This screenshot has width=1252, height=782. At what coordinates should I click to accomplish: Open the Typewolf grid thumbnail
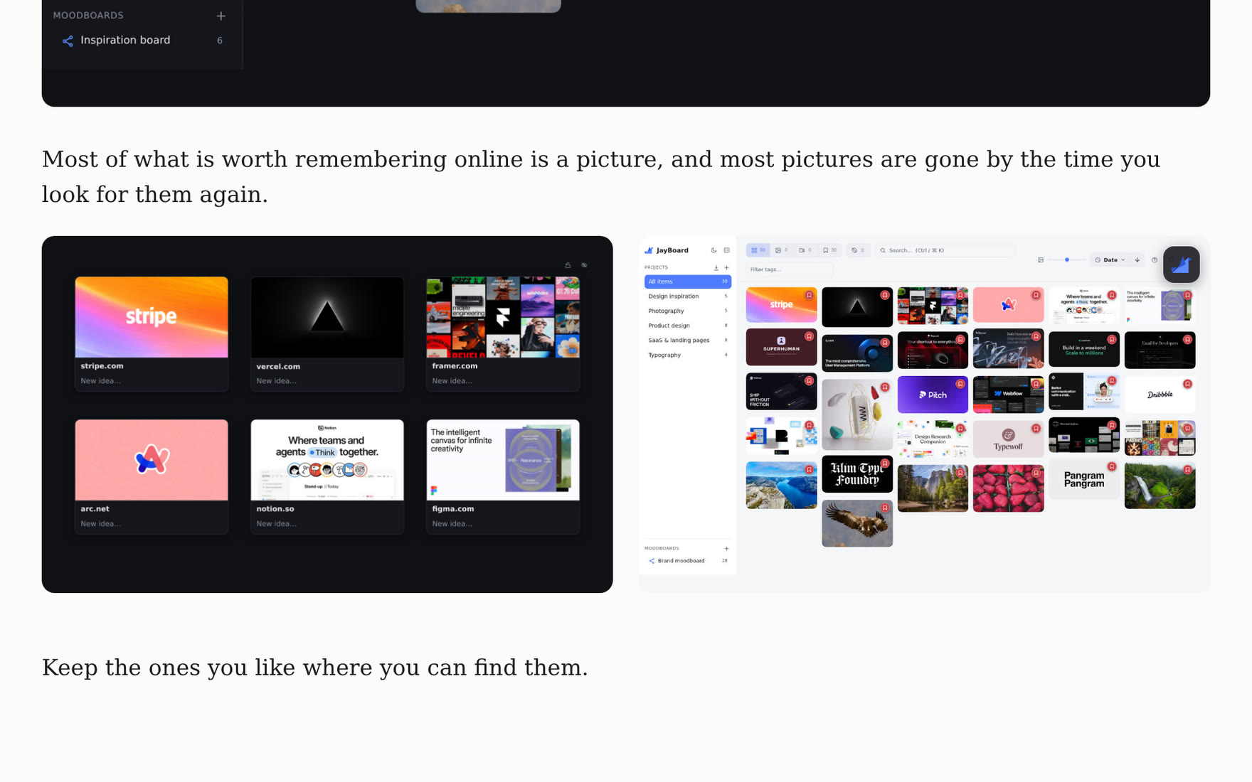(1008, 439)
